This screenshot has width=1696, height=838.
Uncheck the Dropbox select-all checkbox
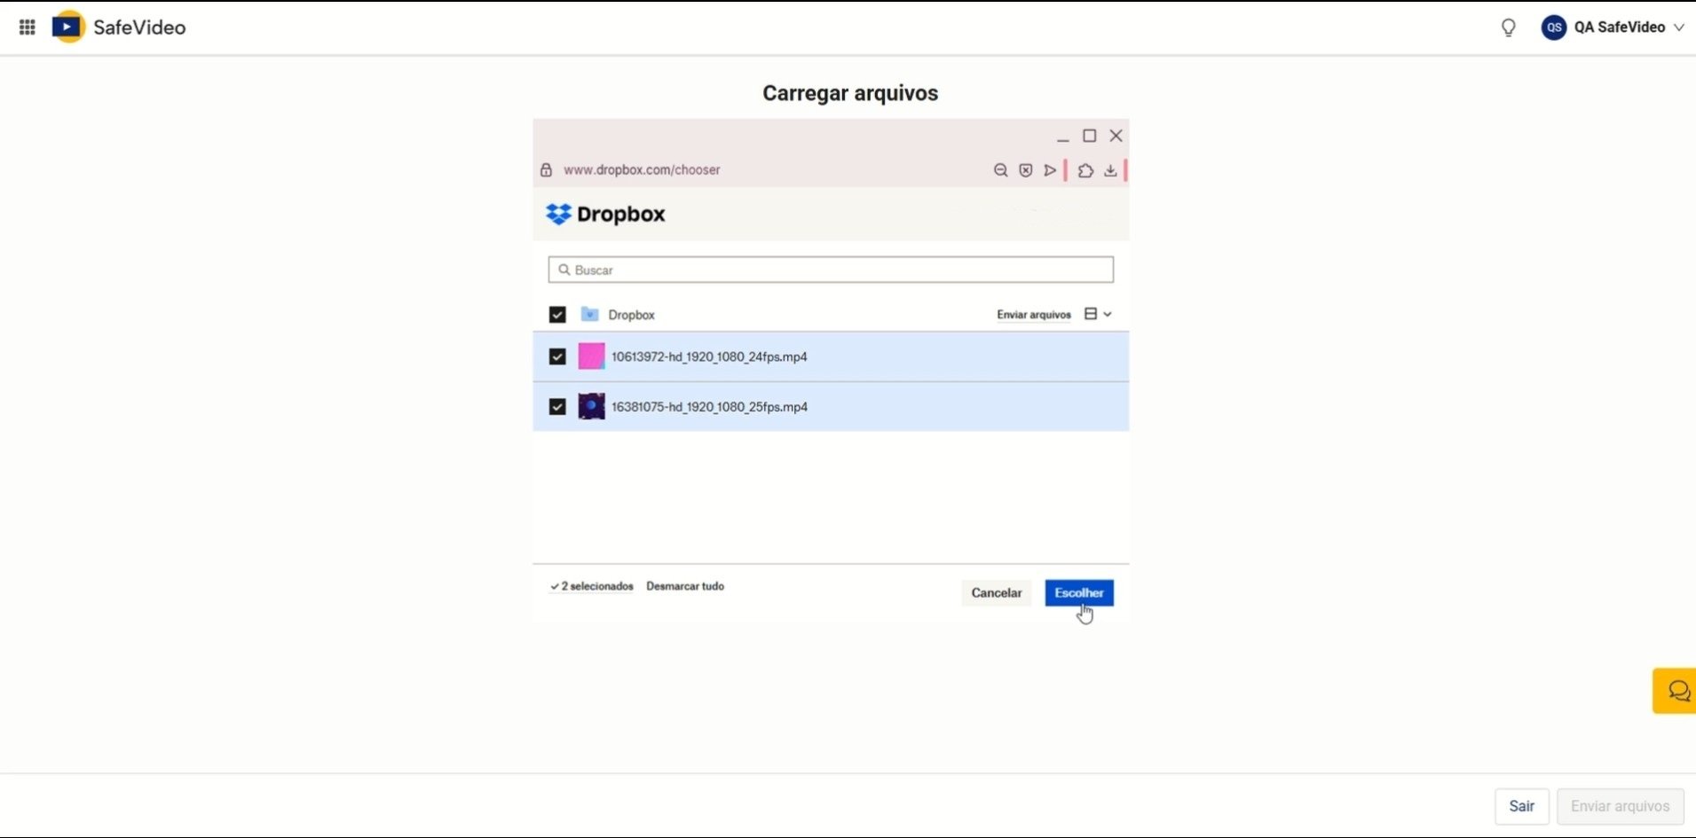click(557, 315)
